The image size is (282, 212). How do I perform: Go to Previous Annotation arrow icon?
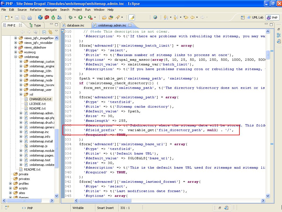point(176,17)
